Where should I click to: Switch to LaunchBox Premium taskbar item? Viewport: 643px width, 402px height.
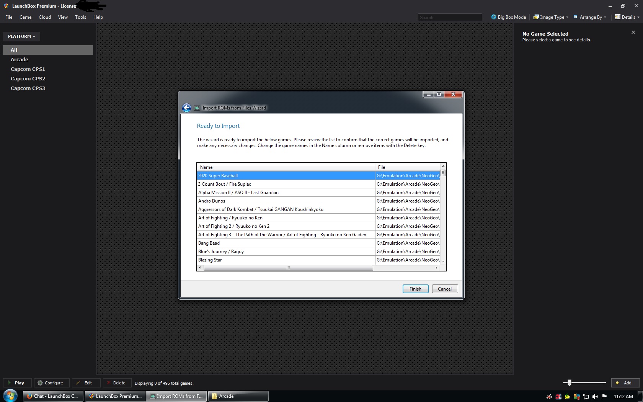tap(115, 396)
